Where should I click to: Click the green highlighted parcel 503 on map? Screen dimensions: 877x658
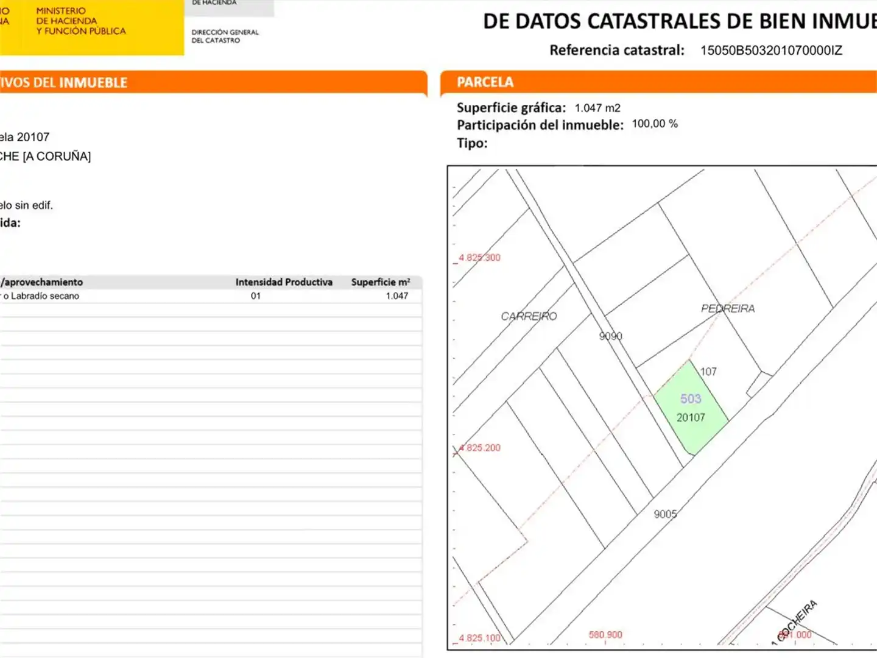[x=691, y=408]
